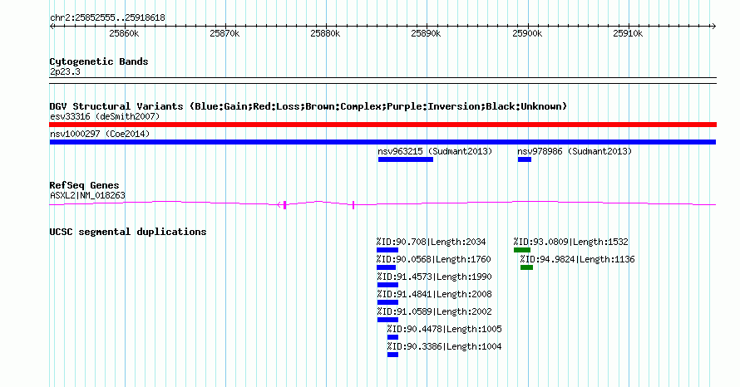The height and width of the screenshot is (387, 740).
Task: Click the %ID:90.4478|Length:1005 label
Action: (x=445, y=329)
